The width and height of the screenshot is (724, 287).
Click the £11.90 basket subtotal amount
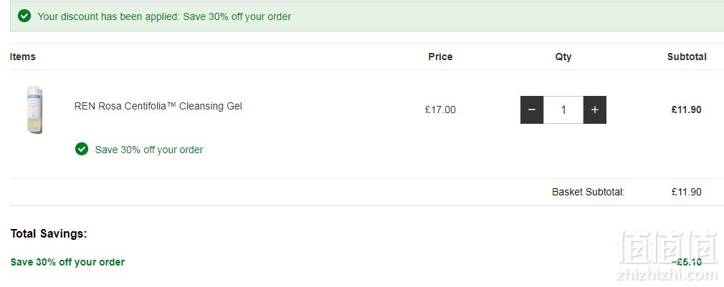687,192
